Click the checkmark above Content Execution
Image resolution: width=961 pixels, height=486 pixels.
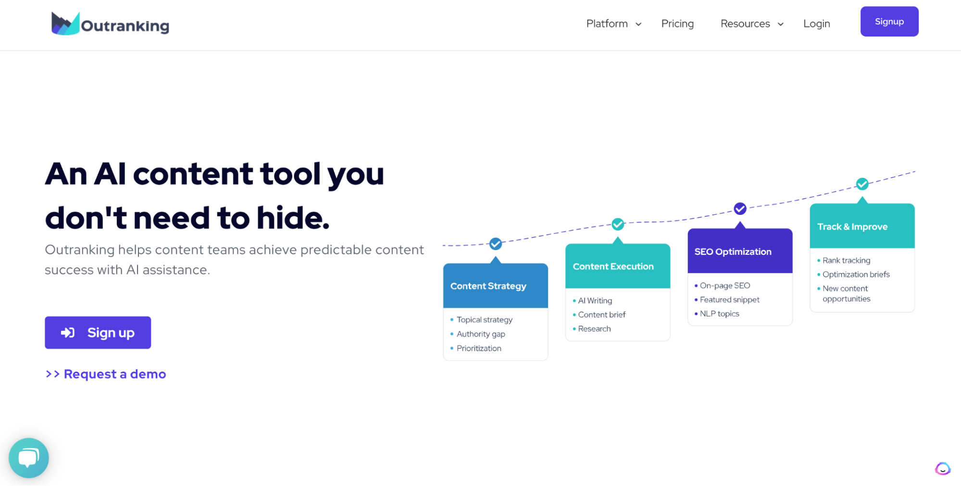pyautogui.click(x=618, y=224)
